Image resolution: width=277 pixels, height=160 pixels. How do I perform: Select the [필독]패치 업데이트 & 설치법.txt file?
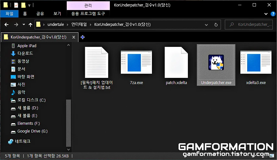pyautogui.click(x=97, y=68)
